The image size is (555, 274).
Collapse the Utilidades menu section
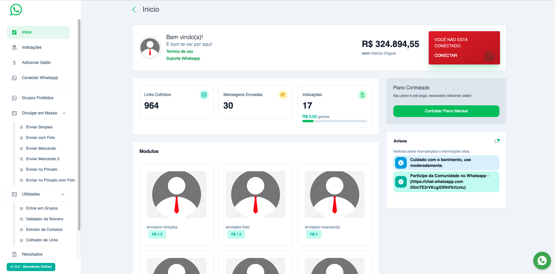point(63,194)
